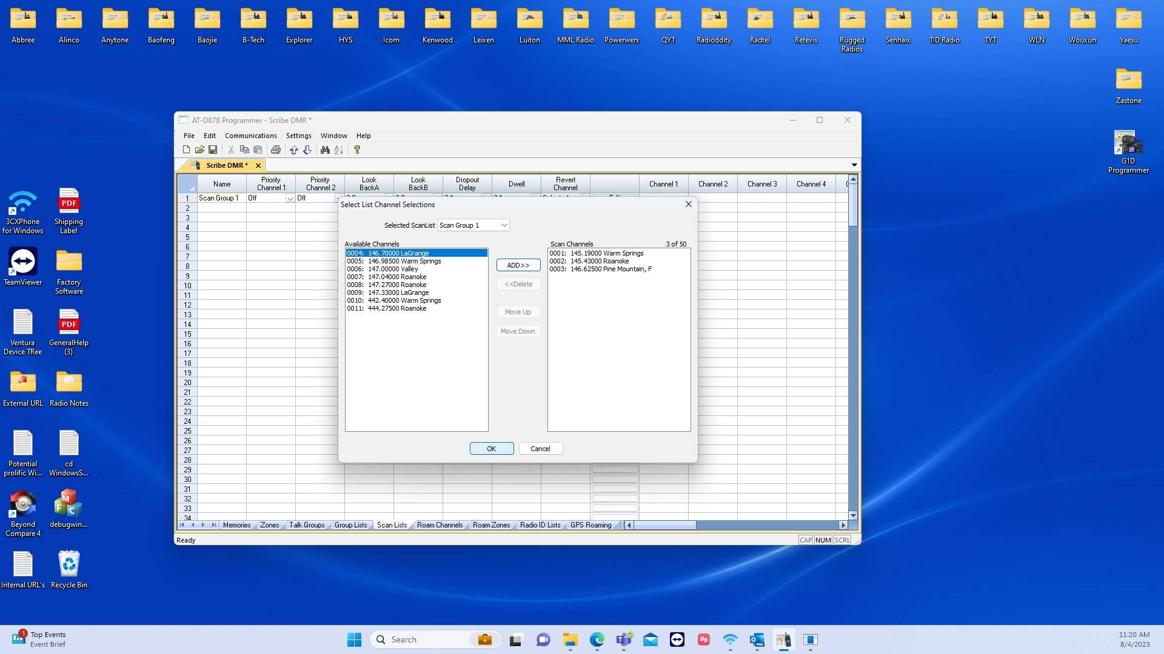Select available channel 0011 444.27500 Roanoke
This screenshot has height=654, width=1164.
416,308
